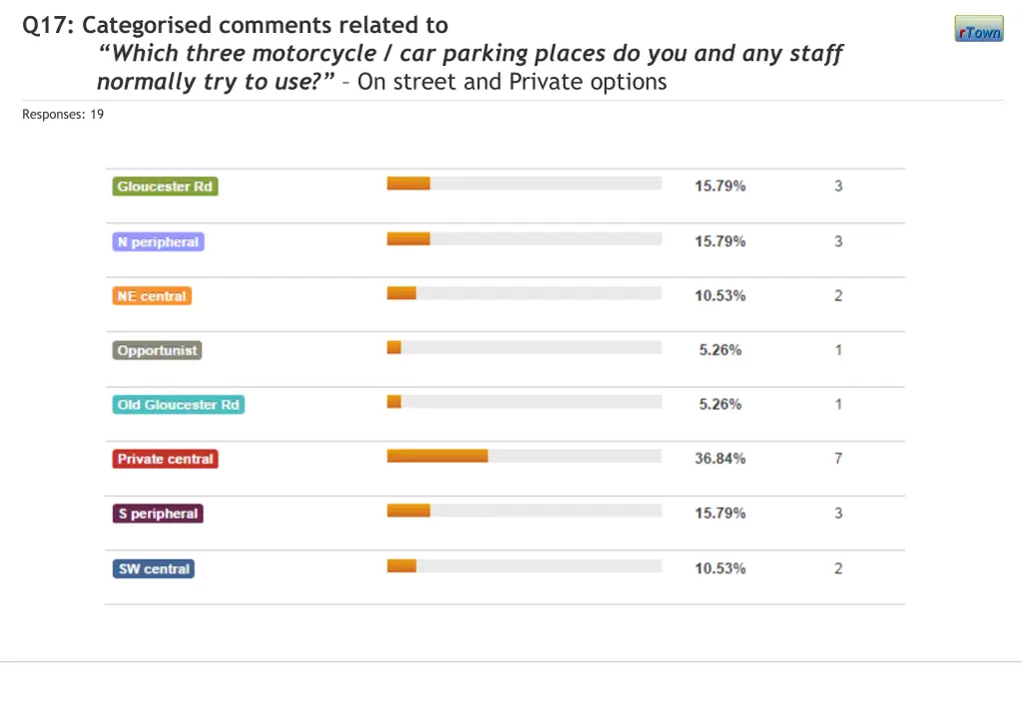The width and height of the screenshot is (1022, 707).
Task: Select the Private central red tag
Action: point(165,459)
